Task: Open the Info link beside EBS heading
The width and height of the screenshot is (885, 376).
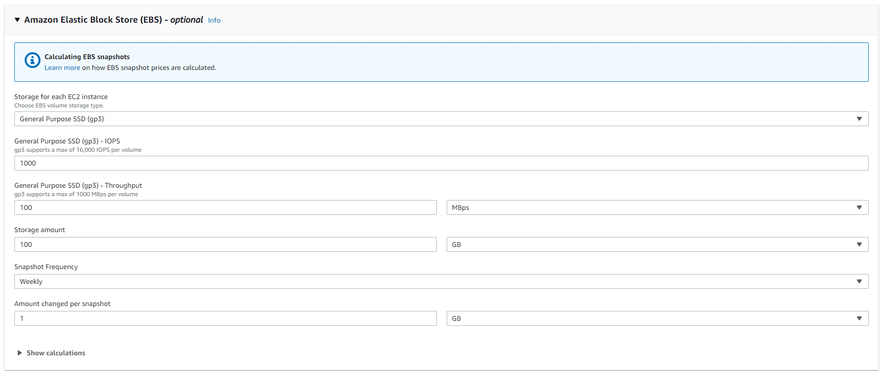Action: tap(214, 20)
